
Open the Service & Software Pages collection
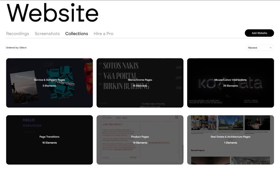pos(49,83)
